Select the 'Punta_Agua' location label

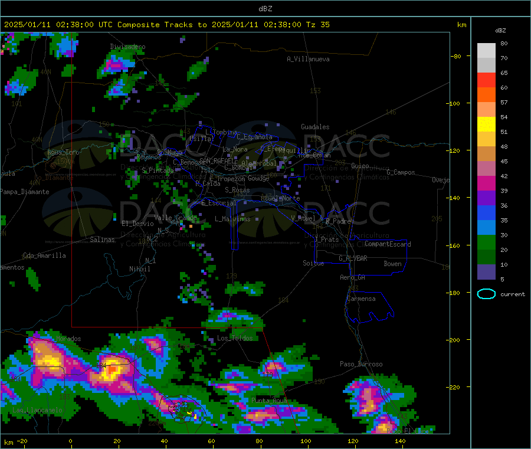269,400
